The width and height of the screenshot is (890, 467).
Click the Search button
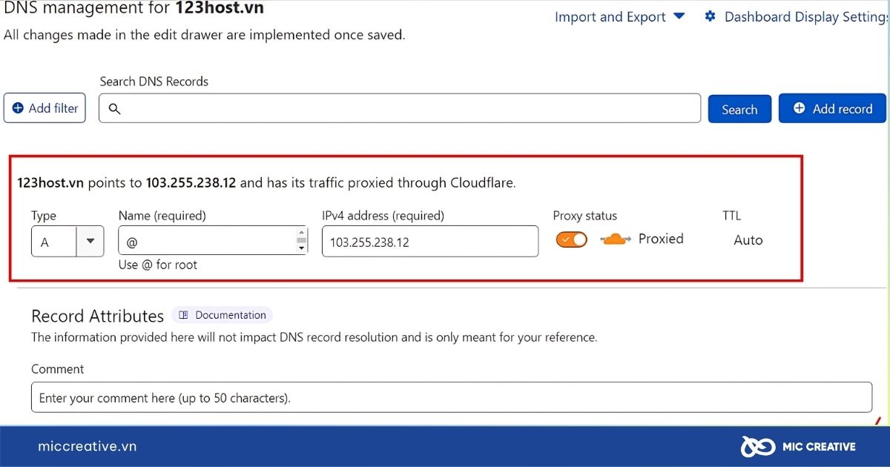(x=739, y=109)
